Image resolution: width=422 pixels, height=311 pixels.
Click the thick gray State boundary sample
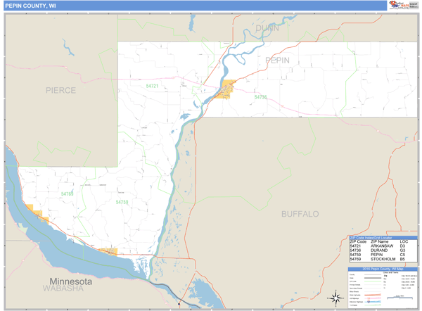pos(373,278)
